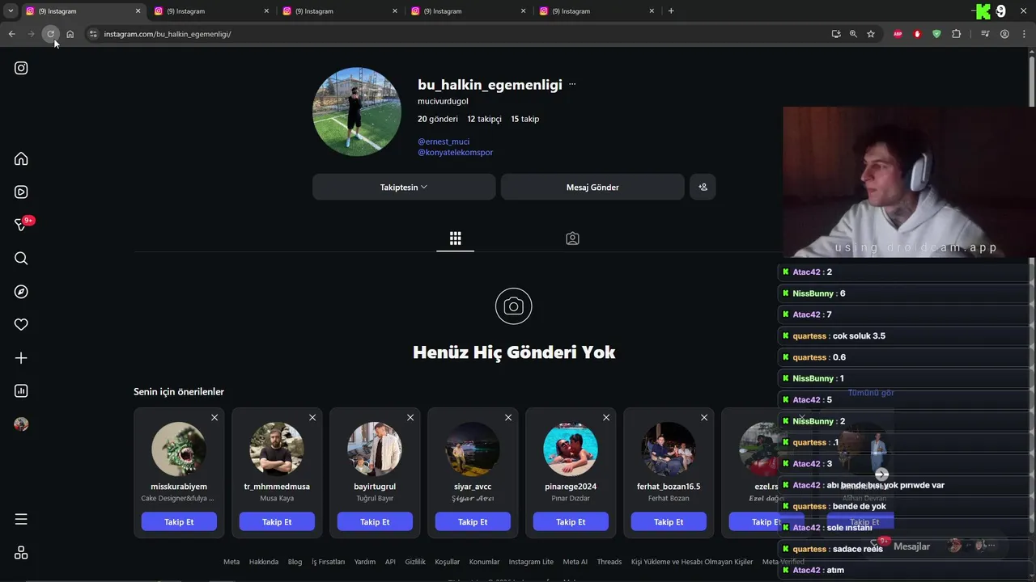
Task: Reload the page in the browser
Action: (x=50, y=34)
